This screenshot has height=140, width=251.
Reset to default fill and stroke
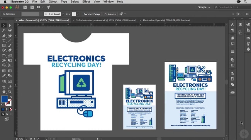(2, 104)
